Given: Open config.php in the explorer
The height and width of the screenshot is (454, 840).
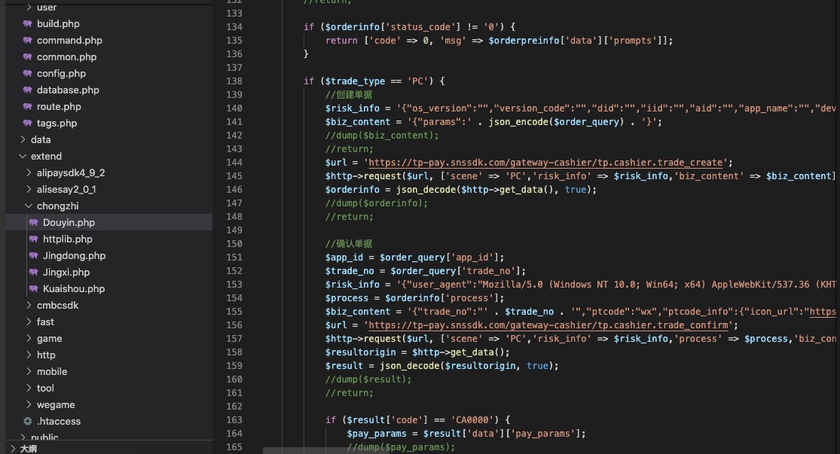Looking at the screenshot, I should coord(61,74).
